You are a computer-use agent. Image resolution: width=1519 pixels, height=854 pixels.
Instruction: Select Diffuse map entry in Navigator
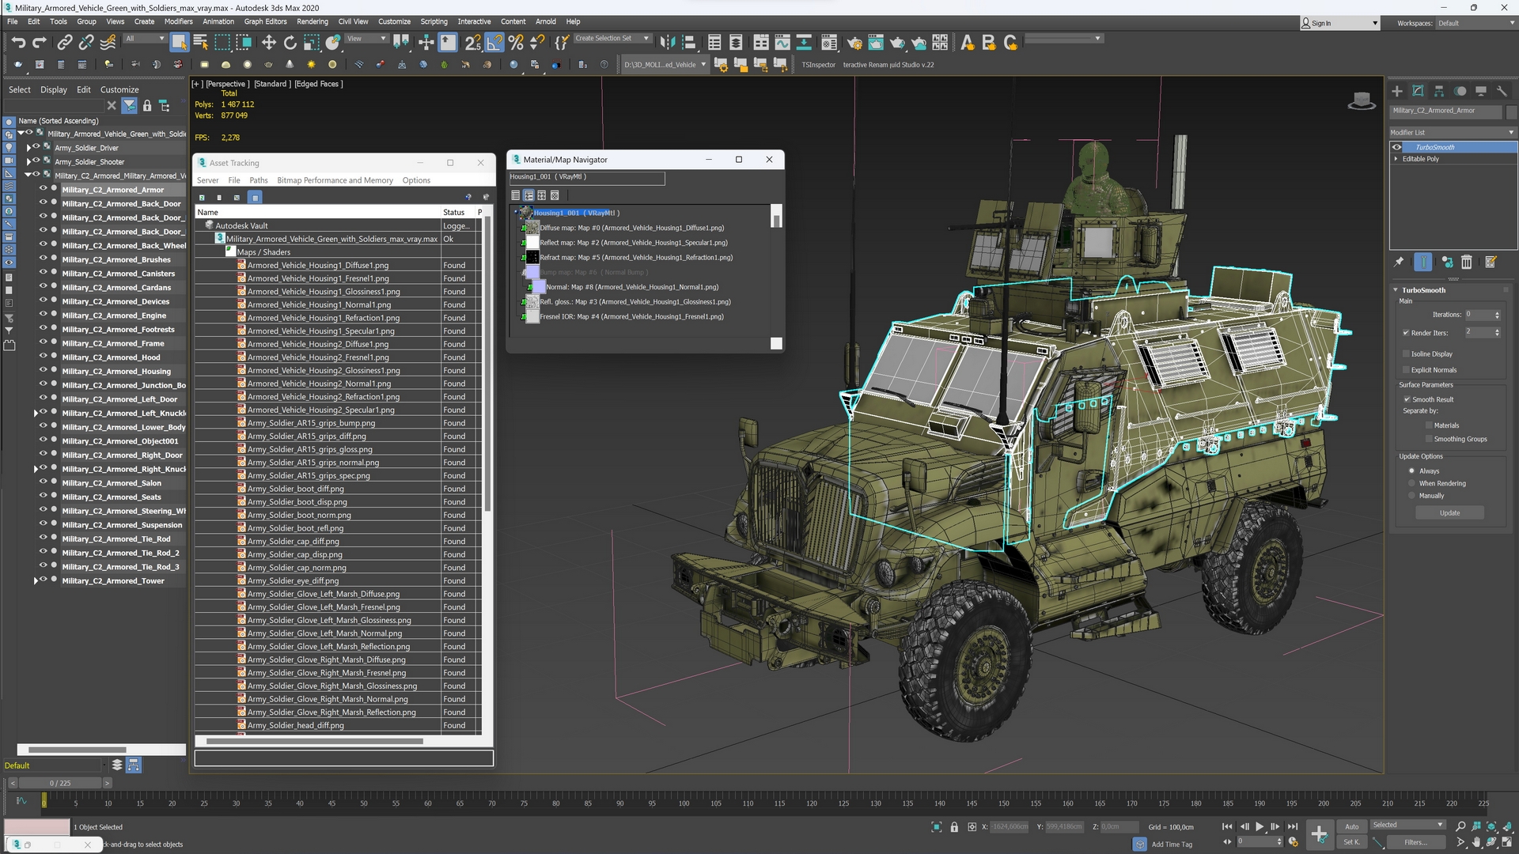tap(631, 228)
